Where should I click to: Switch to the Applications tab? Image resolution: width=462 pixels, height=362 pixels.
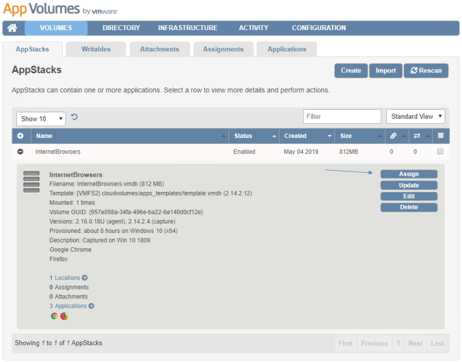point(287,49)
